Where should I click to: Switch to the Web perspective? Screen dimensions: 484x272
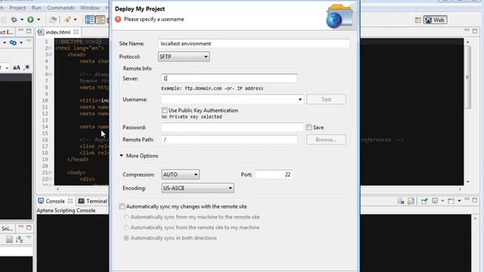point(435,20)
